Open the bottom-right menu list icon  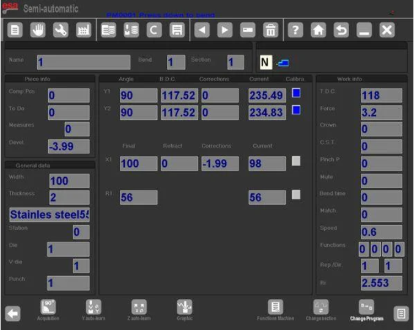pos(401,313)
